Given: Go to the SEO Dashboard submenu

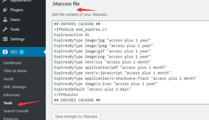Looking at the screenshot, I should coord(12,63).
